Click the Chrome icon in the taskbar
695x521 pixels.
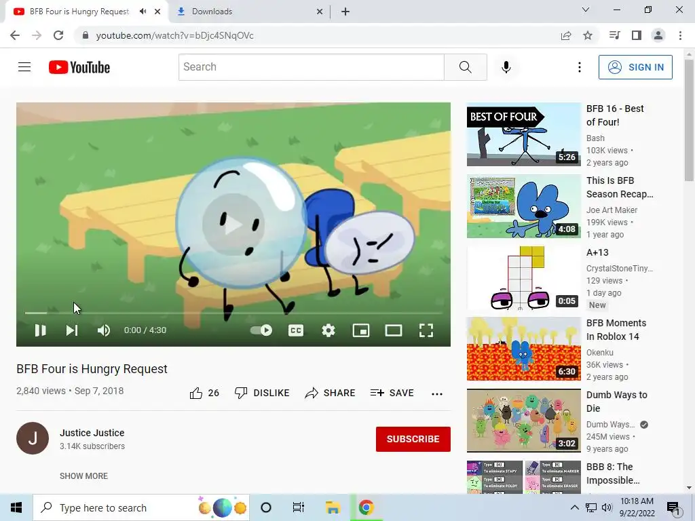pos(366,507)
